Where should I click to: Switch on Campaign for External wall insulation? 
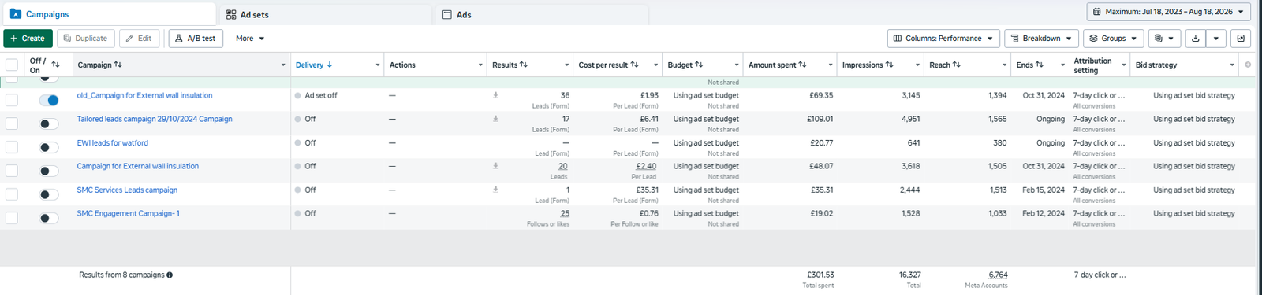(x=49, y=171)
